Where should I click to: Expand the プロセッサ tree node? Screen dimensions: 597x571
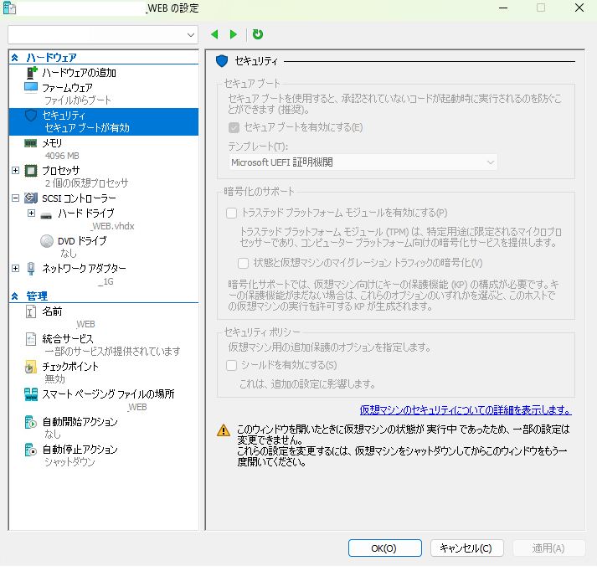coord(16,170)
